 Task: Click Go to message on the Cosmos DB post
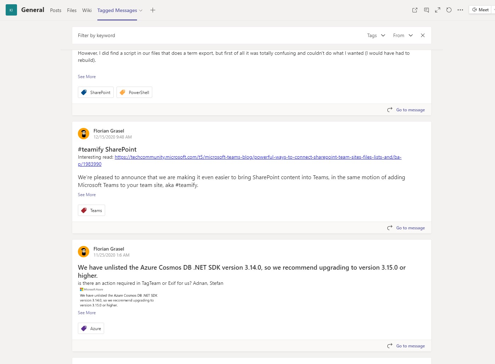[410, 346]
